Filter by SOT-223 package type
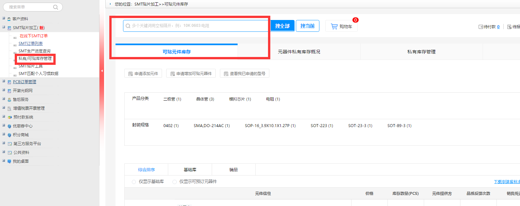The height and width of the screenshot is (206, 520). (x=322, y=126)
